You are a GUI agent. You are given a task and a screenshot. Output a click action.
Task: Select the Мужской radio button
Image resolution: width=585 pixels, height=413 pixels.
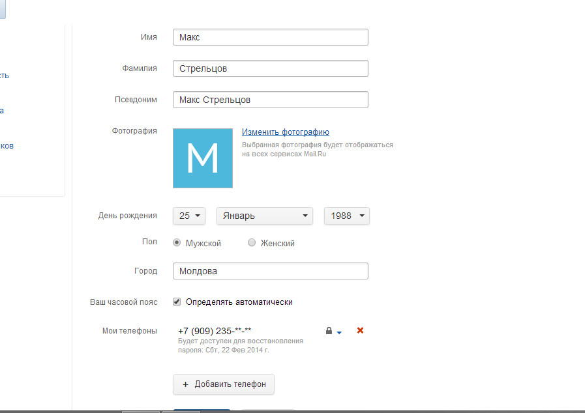(x=177, y=243)
